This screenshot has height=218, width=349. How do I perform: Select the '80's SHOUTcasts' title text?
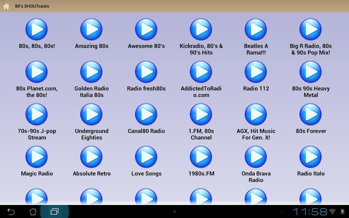click(x=32, y=6)
